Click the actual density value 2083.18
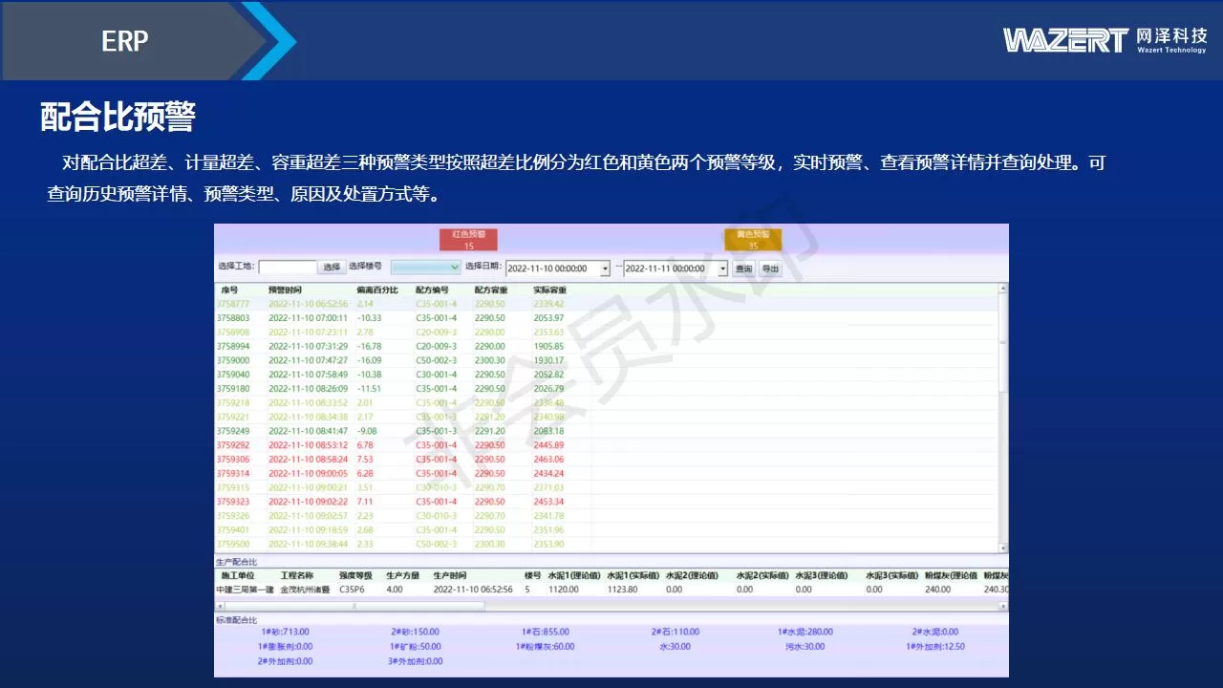The height and width of the screenshot is (688, 1223). tap(548, 431)
